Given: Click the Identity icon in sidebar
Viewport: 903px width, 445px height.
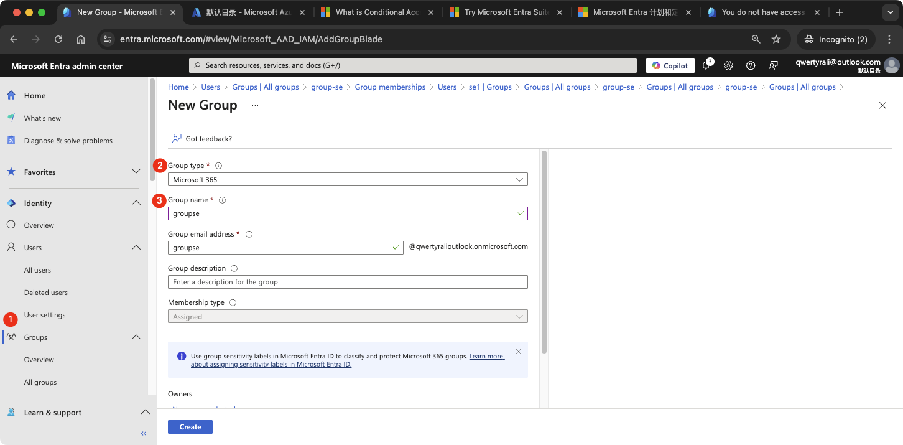Looking at the screenshot, I should [x=11, y=203].
